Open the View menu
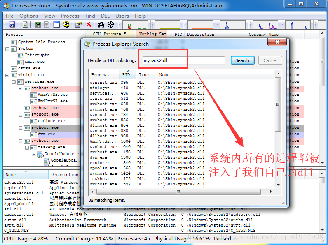Screen dimensions: 328x245 tap(49, 16)
